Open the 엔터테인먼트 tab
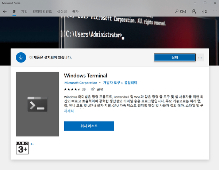This screenshot has width=219, height=170. [42, 11]
